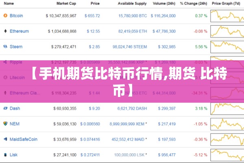
Task: Click Dash price $ 9.20
Action: [x=94, y=108]
